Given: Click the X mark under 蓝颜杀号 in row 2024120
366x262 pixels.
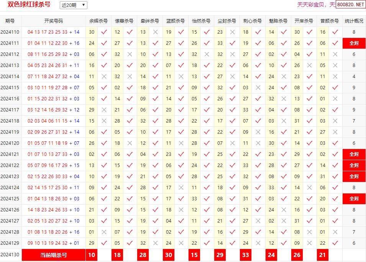Looking at the screenshot, I should [x=181, y=143].
